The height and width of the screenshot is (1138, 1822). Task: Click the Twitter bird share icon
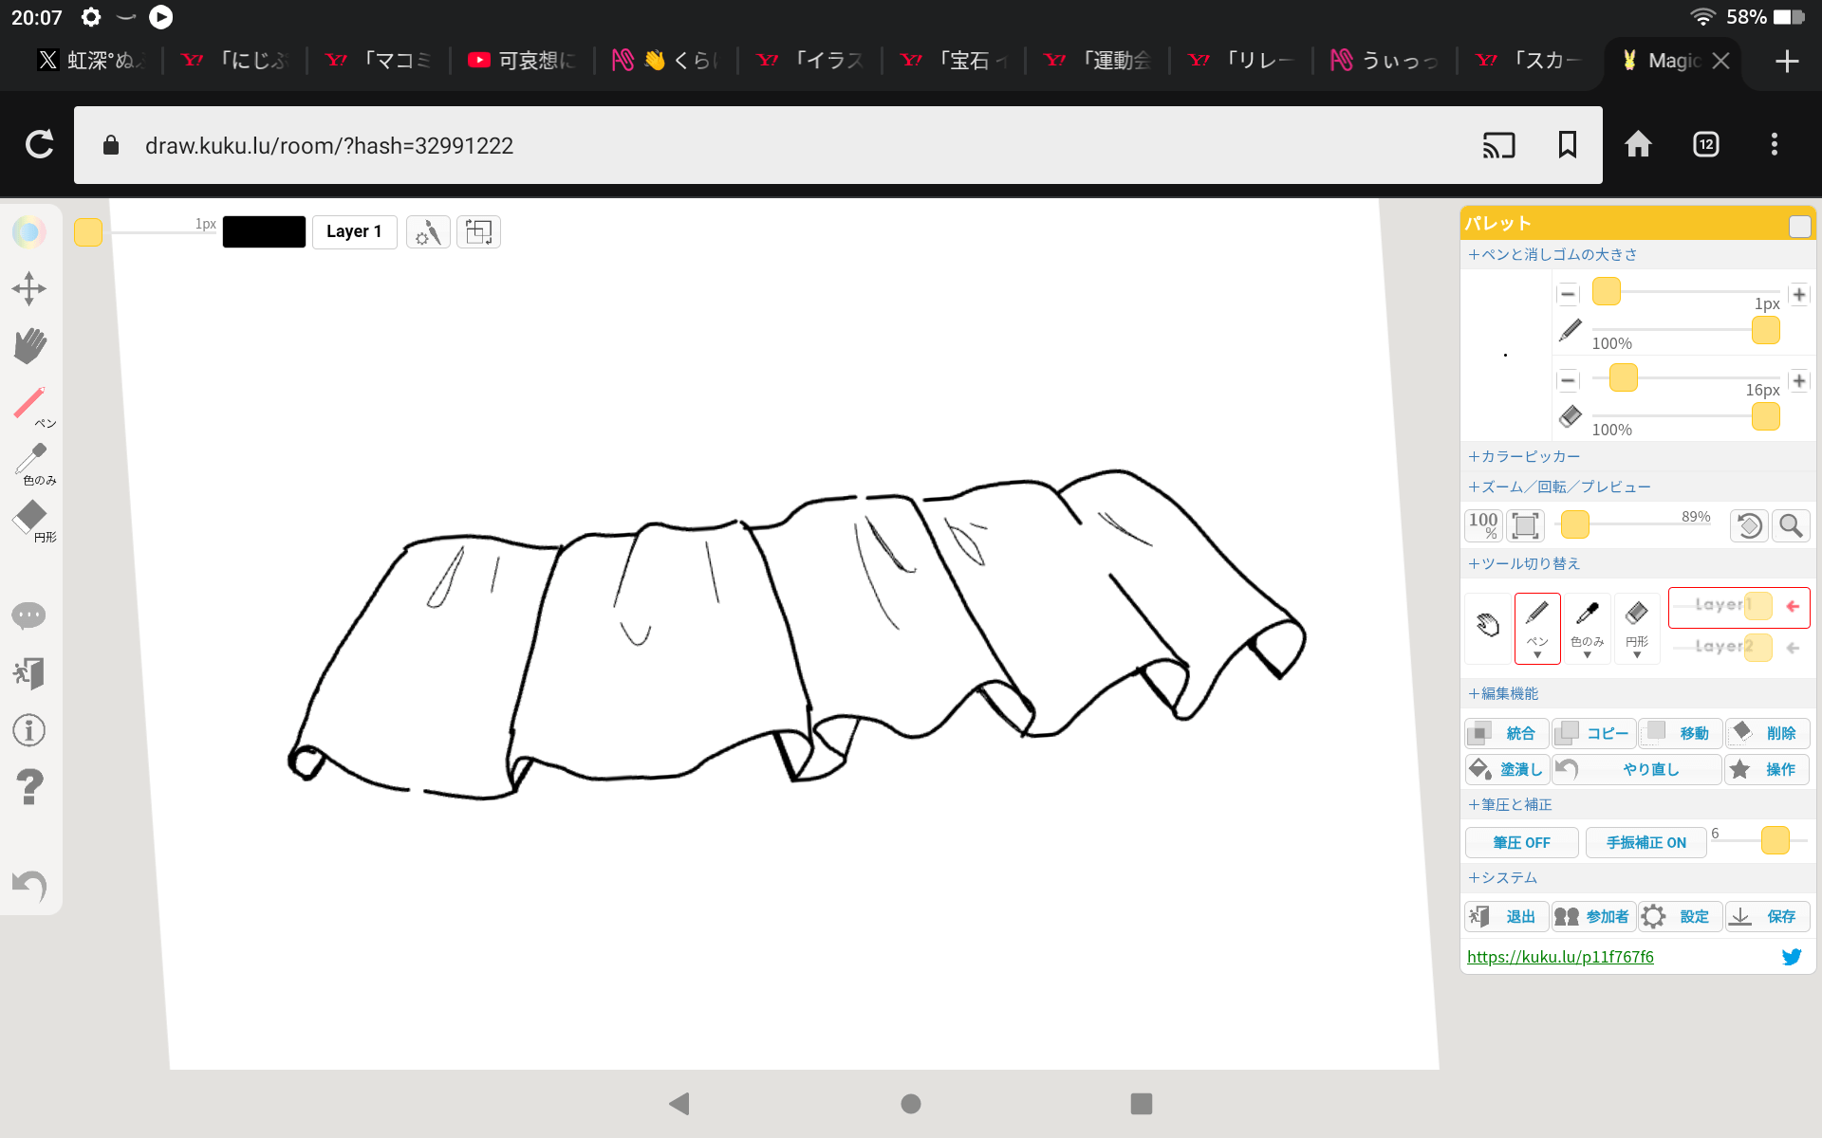pyautogui.click(x=1791, y=957)
